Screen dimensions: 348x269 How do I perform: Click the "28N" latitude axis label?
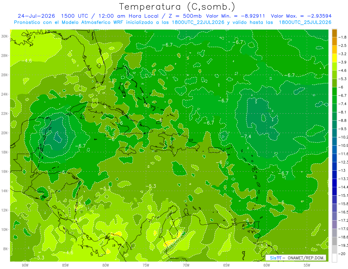click(5, 55)
